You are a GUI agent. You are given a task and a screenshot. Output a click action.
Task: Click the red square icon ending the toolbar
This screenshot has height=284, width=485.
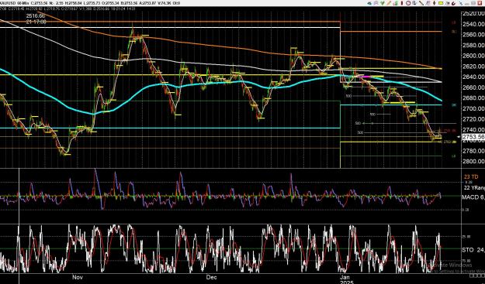pyautogui.click(x=480, y=3)
